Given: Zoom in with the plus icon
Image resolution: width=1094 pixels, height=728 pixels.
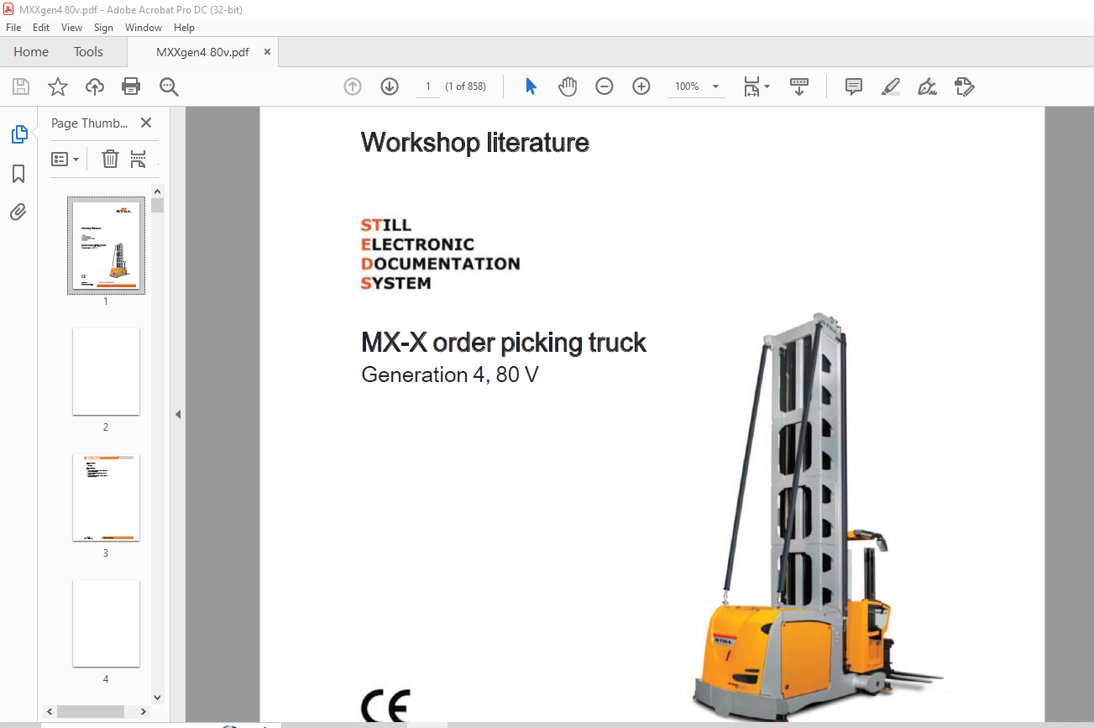Looking at the screenshot, I should pyautogui.click(x=641, y=86).
